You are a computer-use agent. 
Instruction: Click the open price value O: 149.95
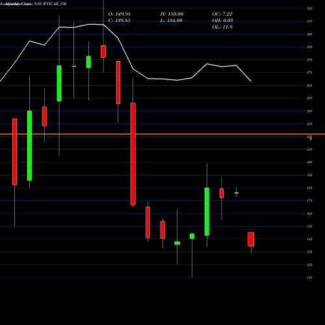pos(120,14)
